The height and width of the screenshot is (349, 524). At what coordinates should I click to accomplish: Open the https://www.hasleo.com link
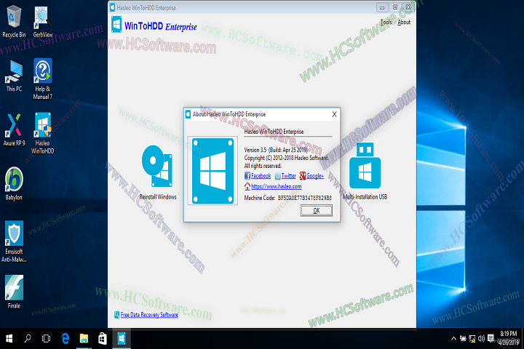point(276,187)
